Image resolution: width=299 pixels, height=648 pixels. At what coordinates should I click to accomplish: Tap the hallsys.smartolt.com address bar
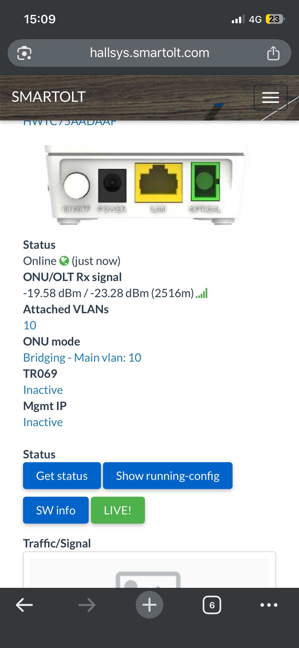click(149, 53)
